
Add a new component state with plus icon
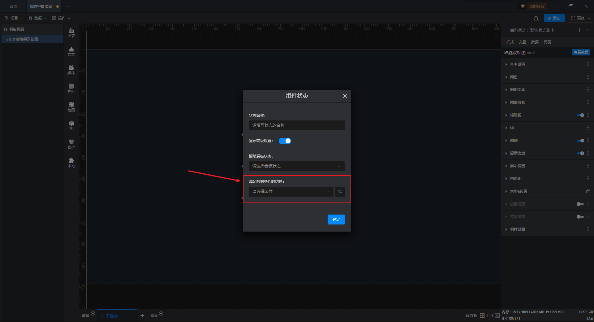pos(579,30)
